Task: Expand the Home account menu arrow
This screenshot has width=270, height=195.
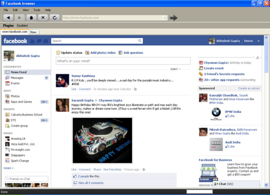Action: pyautogui.click(x=258, y=41)
